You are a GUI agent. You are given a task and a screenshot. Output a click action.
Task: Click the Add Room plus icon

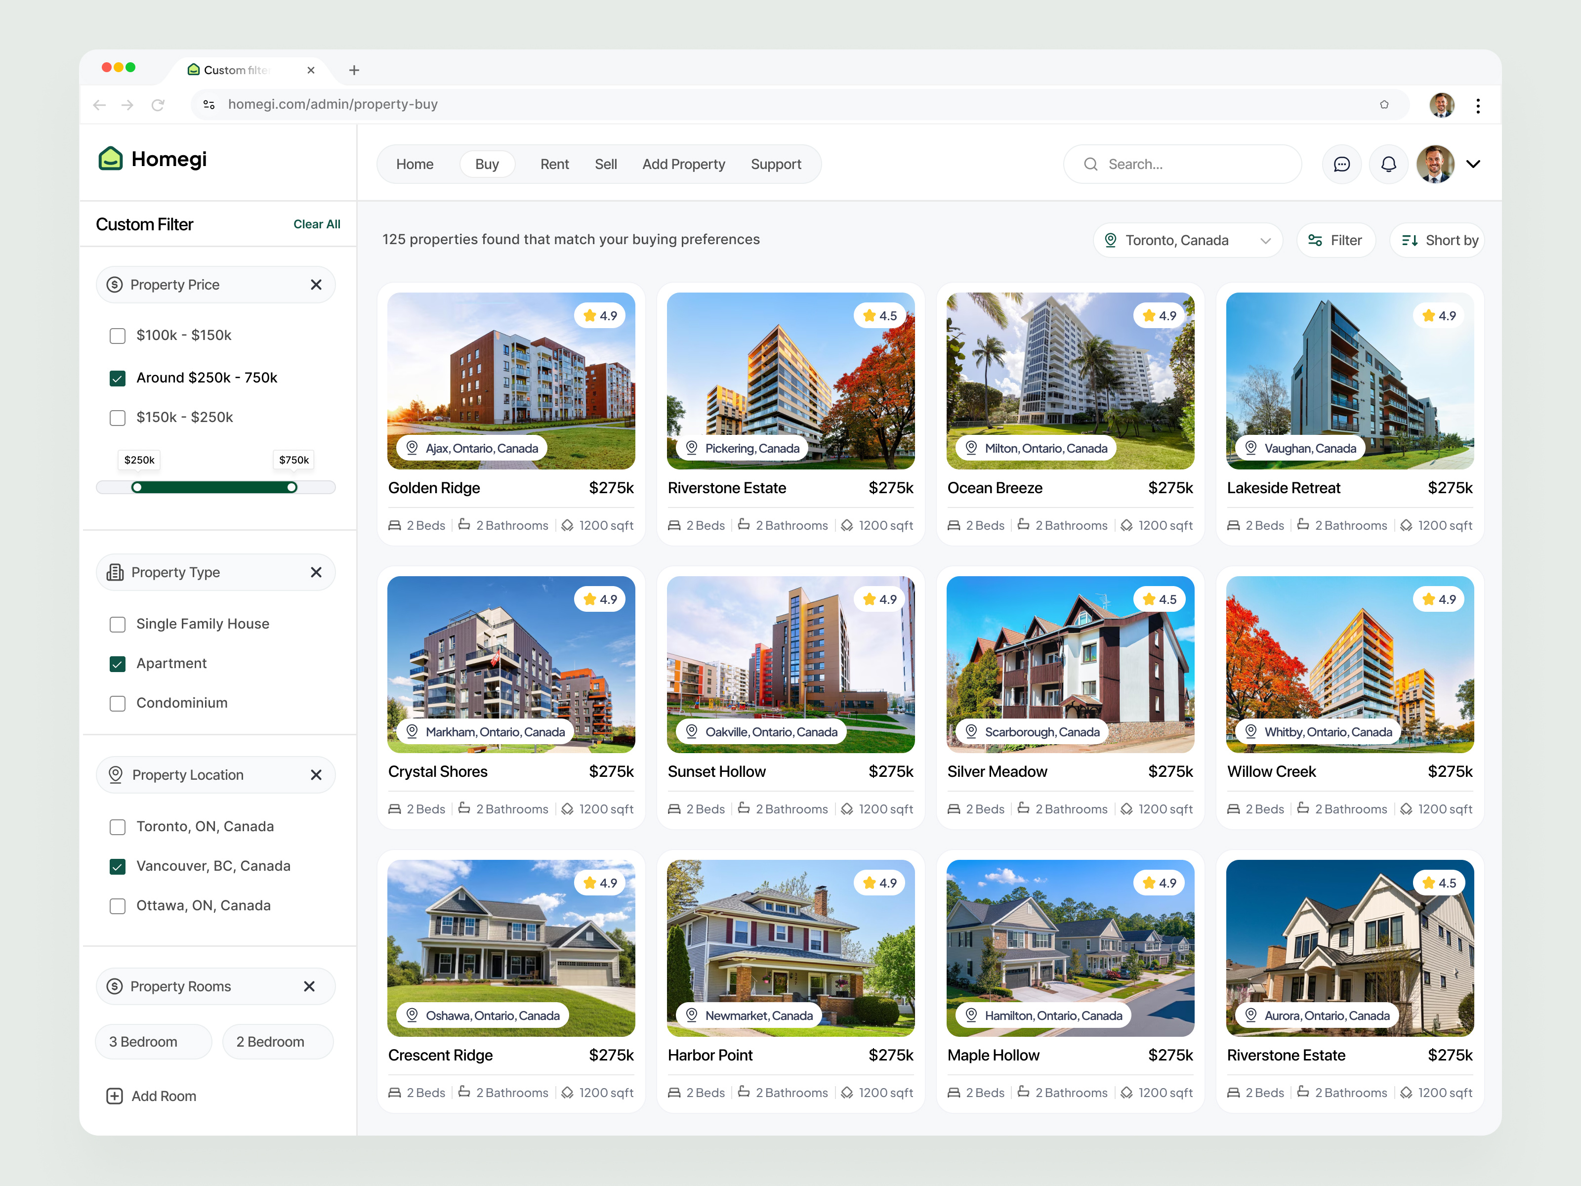pos(114,1096)
